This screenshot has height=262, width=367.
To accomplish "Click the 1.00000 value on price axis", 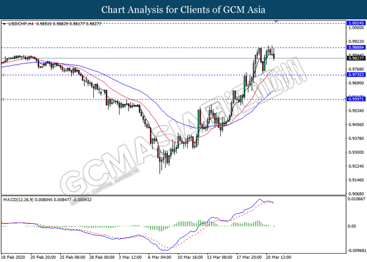I will click(x=356, y=28).
